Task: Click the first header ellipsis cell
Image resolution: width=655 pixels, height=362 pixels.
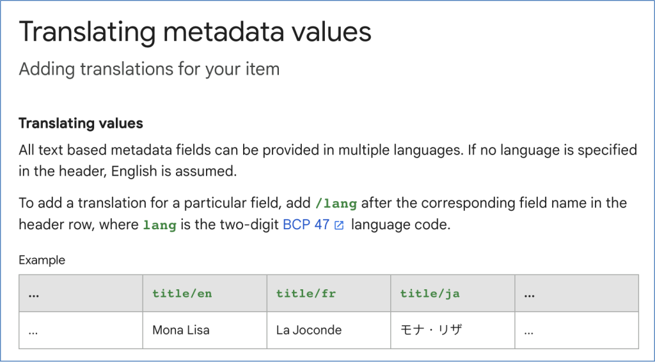Action: pyautogui.click(x=81, y=293)
